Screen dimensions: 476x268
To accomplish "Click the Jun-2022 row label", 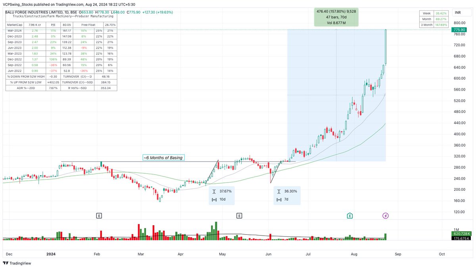I will click(x=15, y=71).
